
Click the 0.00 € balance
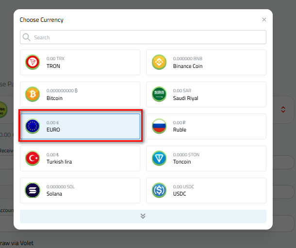(x=53, y=123)
